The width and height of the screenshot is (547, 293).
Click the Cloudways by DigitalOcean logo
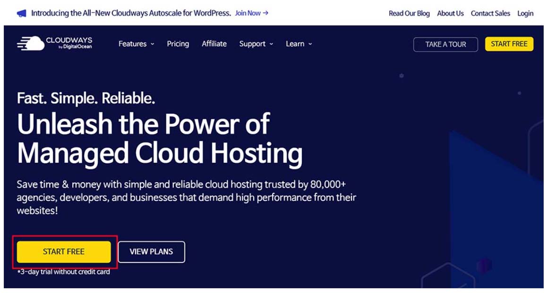[x=55, y=43]
